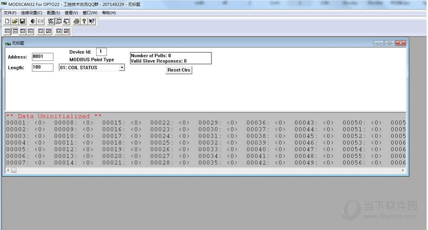Click the Address input field
Viewport: 428px width, 230px height.
coord(42,57)
